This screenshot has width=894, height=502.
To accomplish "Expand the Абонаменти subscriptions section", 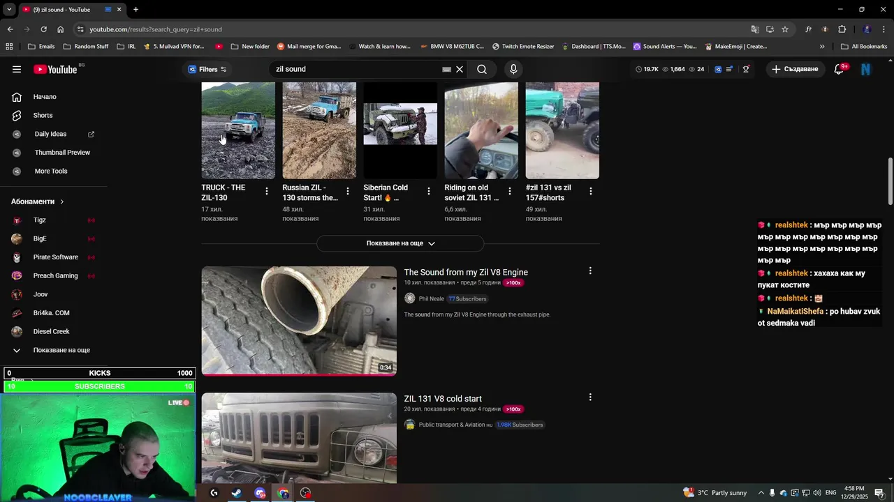I will pos(38,201).
